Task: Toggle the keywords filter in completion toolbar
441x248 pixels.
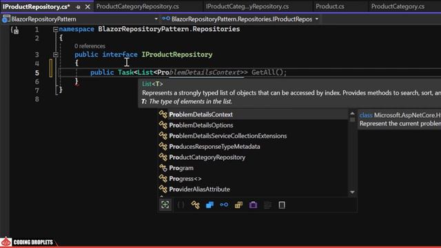Action: point(267,205)
